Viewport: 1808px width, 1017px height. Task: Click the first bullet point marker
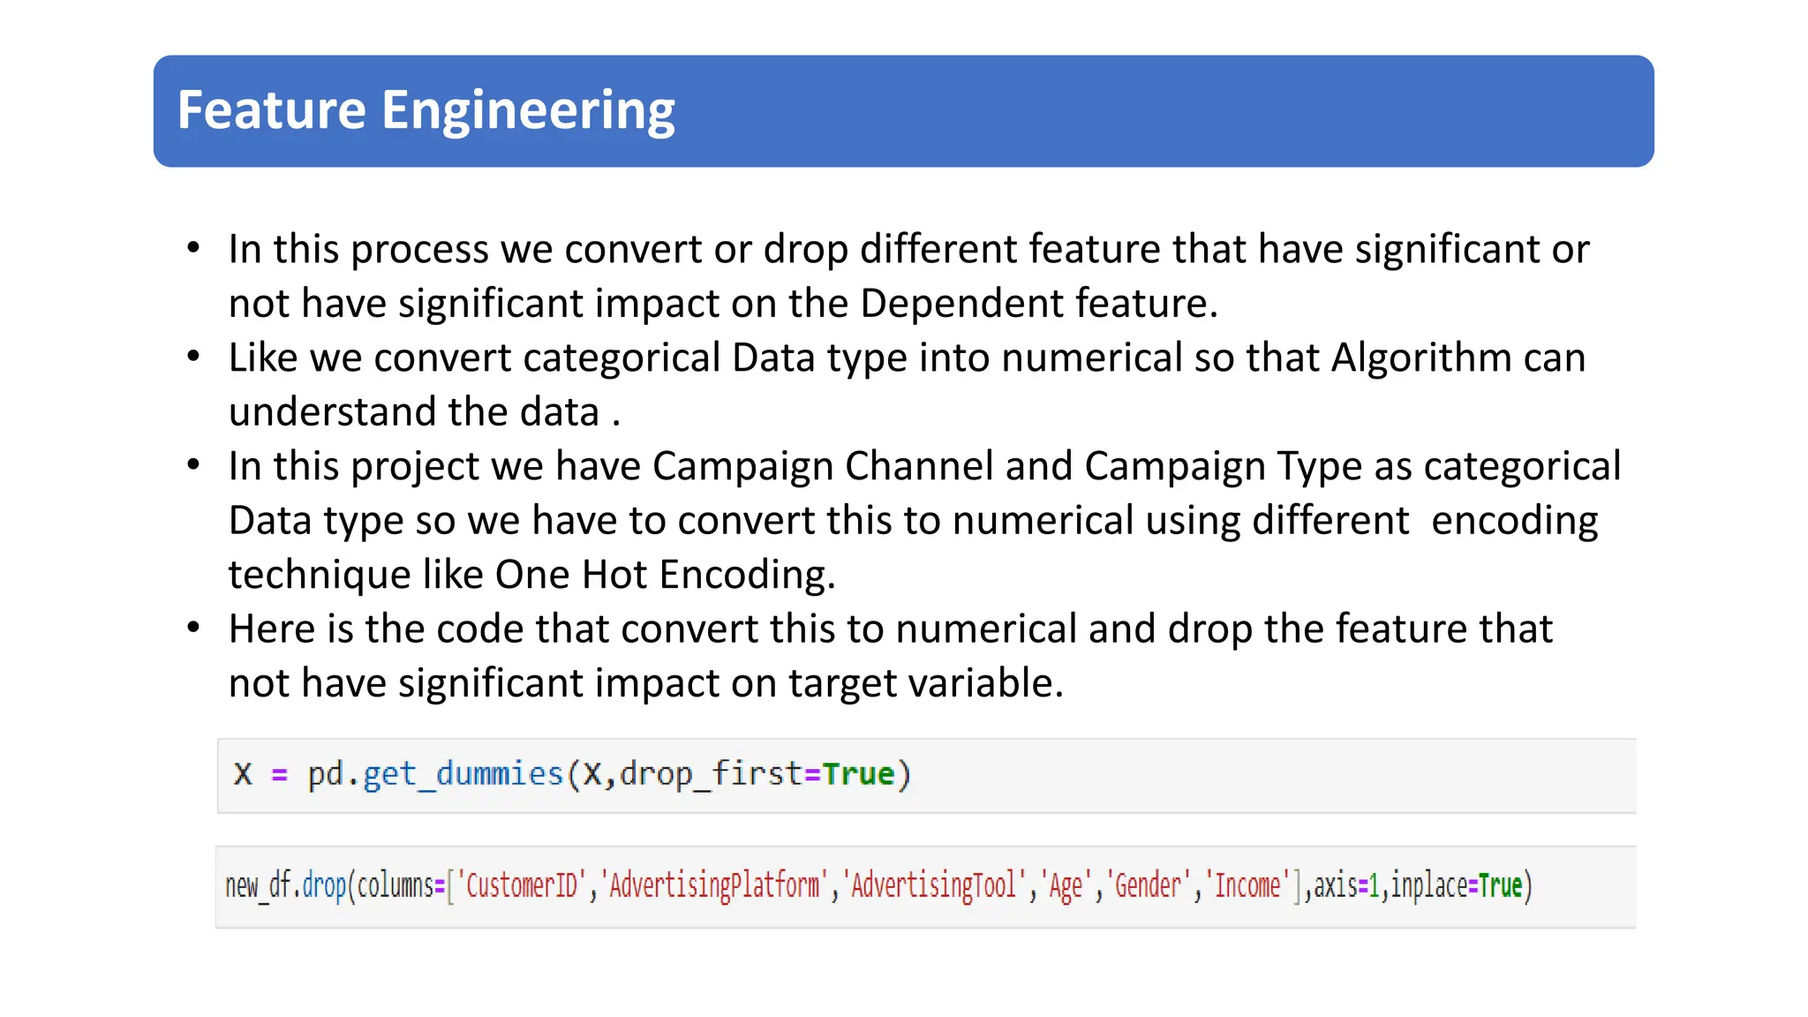click(x=194, y=248)
